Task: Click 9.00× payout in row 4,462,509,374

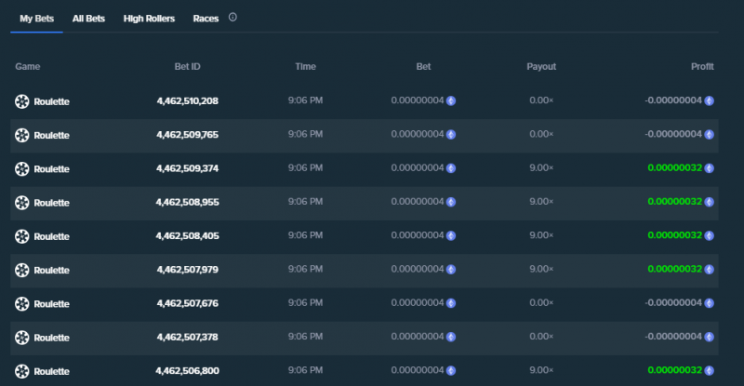Action: [541, 168]
